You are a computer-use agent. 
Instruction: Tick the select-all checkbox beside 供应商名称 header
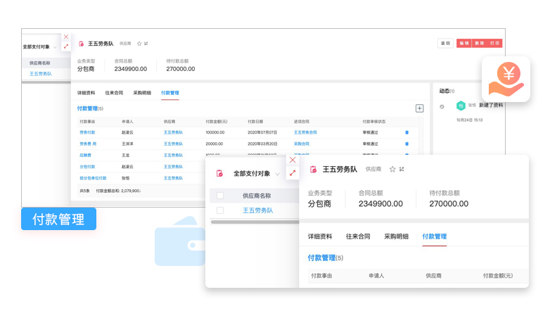(x=220, y=196)
